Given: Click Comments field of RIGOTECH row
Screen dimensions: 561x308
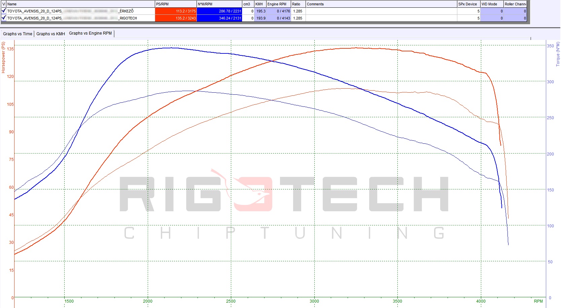Looking at the screenshot, I should tap(381, 18).
